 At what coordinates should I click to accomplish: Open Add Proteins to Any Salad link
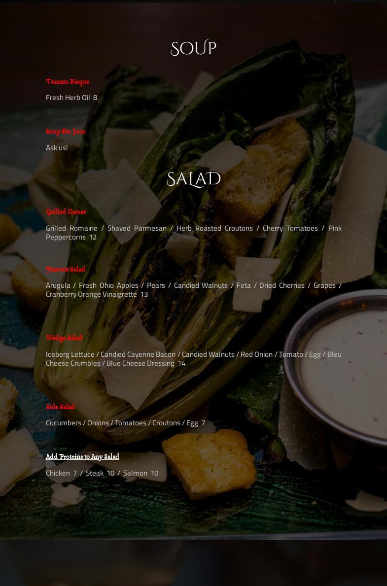click(x=82, y=456)
